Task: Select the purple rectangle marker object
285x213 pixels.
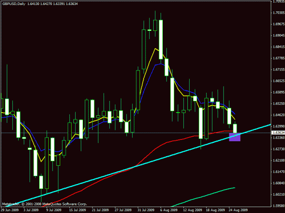Action: click(235, 137)
